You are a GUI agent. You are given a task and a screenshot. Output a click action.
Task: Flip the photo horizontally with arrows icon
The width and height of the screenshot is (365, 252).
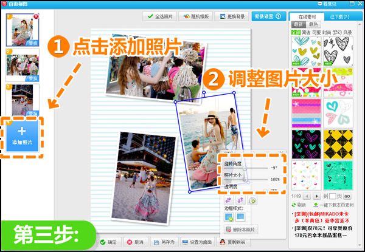tap(229, 200)
